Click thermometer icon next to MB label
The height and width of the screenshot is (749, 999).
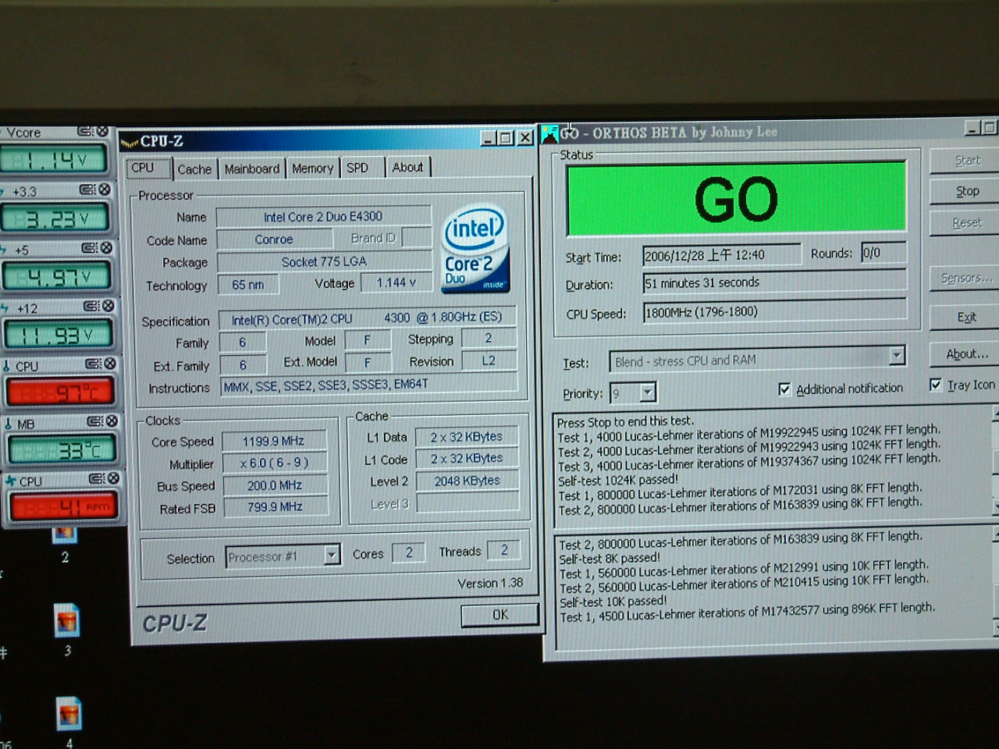pyautogui.click(x=8, y=424)
